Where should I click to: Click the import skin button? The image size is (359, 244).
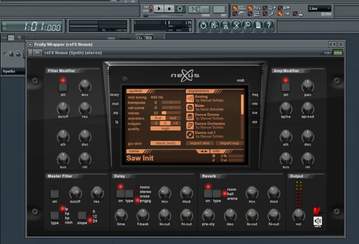tap(200, 143)
